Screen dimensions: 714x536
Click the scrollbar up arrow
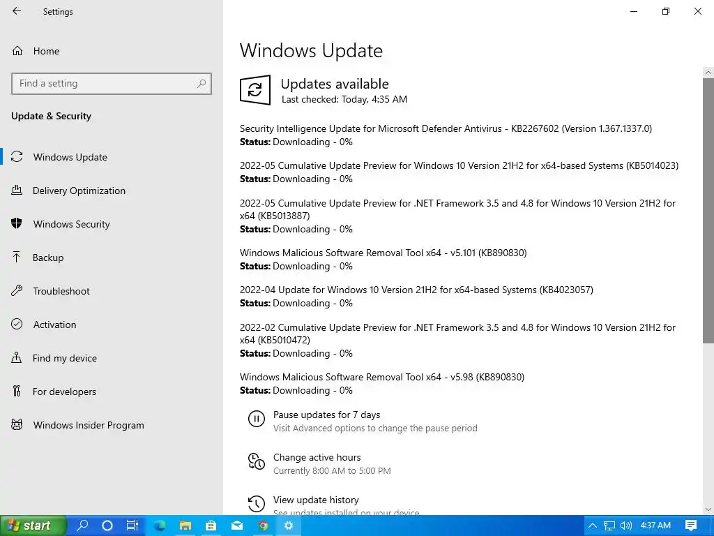[x=708, y=73]
